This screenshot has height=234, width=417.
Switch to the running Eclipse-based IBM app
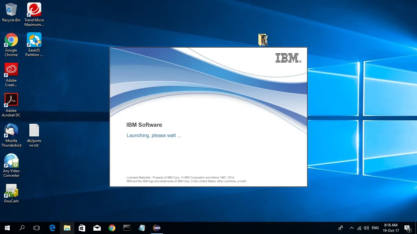pyautogui.click(x=157, y=228)
